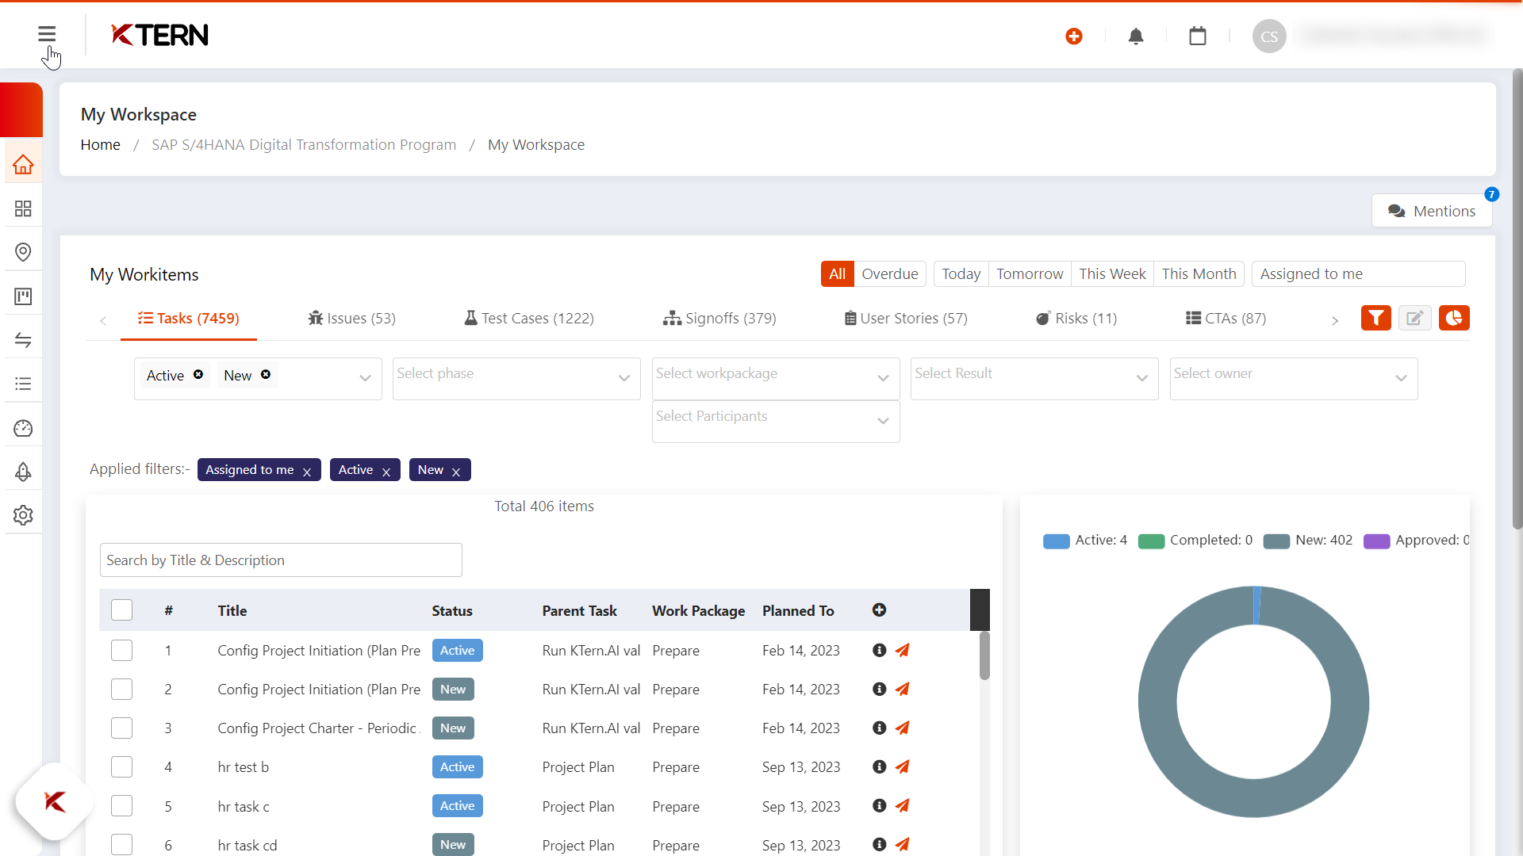The width and height of the screenshot is (1523, 856).
Task: Filter workitems by This Week
Action: click(1112, 273)
